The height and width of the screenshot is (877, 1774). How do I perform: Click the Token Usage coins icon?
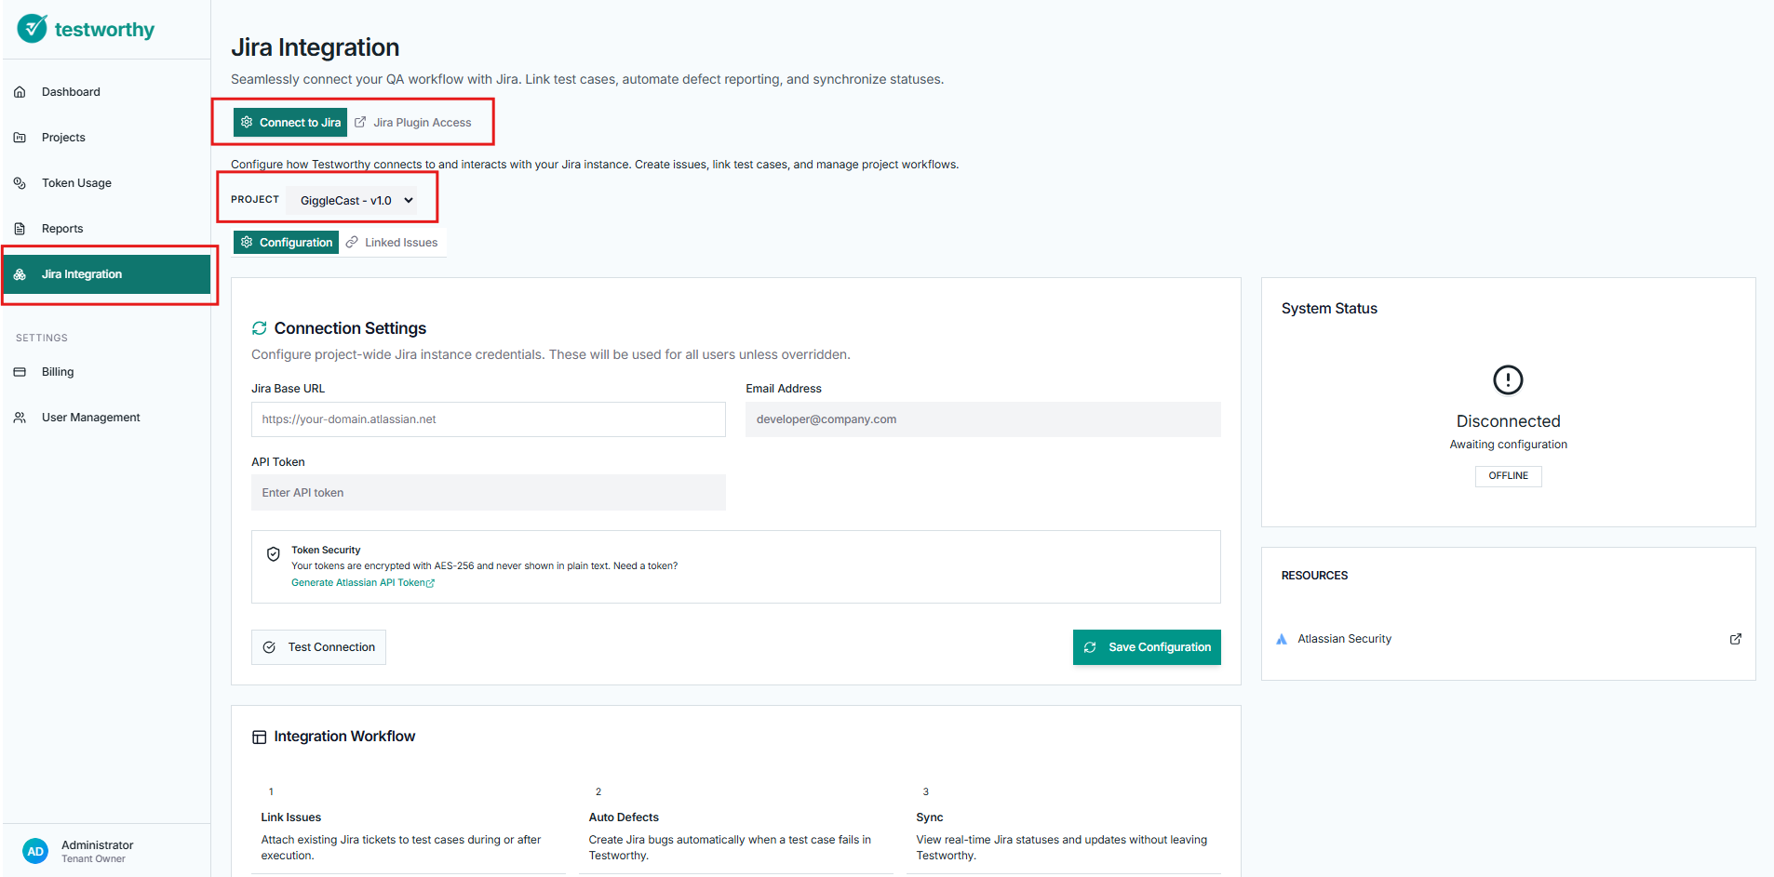click(20, 183)
